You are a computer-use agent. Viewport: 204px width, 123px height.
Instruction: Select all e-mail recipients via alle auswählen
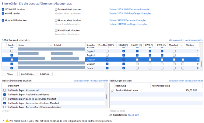point(176,40)
